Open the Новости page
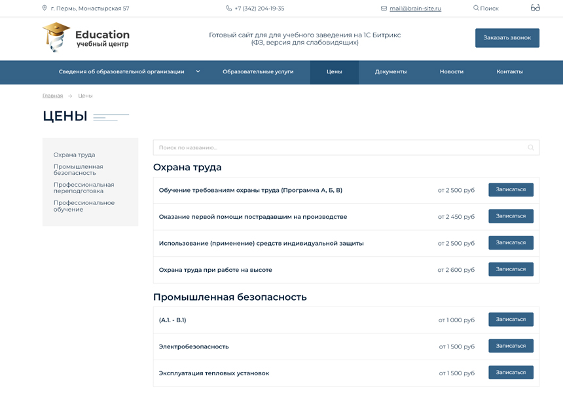The height and width of the screenshot is (393, 563). (x=451, y=71)
